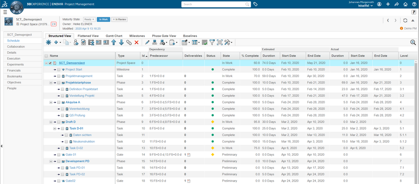The width and height of the screenshot is (419, 184).
Task: Collapse the Projektstartphase phase node
Action: (51, 82)
